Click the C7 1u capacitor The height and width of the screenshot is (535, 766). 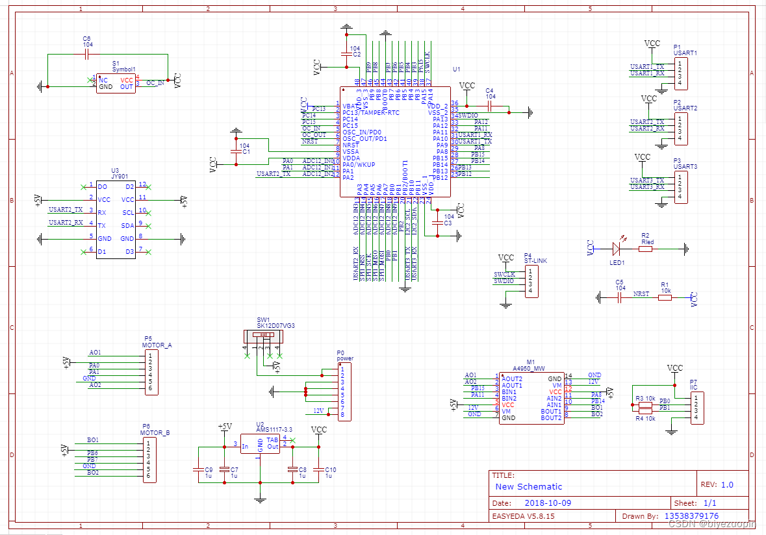pyautogui.click(x=223, y=469)
